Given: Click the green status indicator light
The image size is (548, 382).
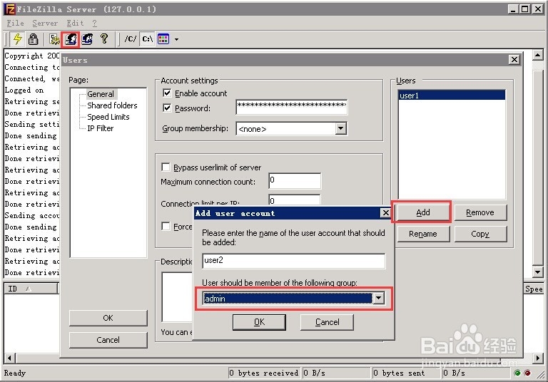Looking at the screenshot, I should coord(517,373).
